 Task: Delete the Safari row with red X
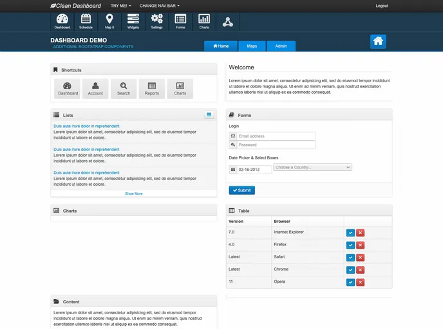[x=360, y=258]
